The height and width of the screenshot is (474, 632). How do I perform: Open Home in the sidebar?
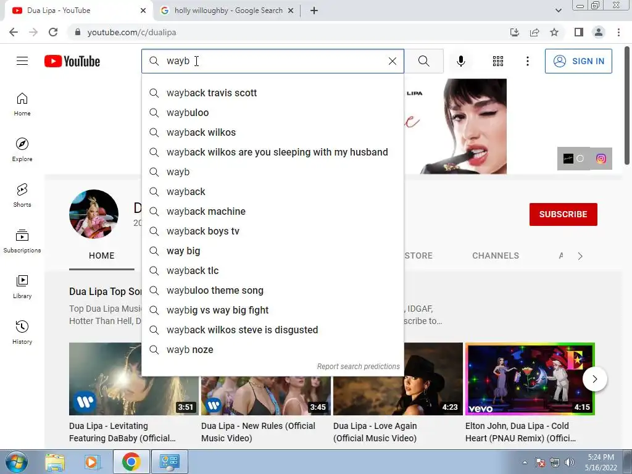tap(22, 104)
